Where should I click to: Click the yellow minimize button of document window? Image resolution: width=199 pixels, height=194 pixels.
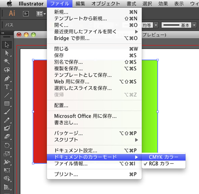(26, 35)
